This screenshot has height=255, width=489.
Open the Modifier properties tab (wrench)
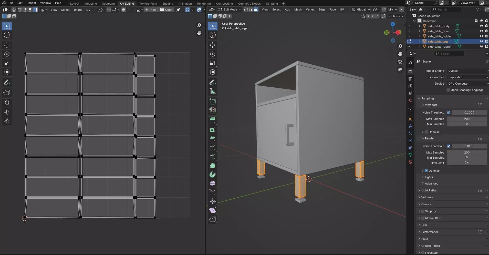410,126
